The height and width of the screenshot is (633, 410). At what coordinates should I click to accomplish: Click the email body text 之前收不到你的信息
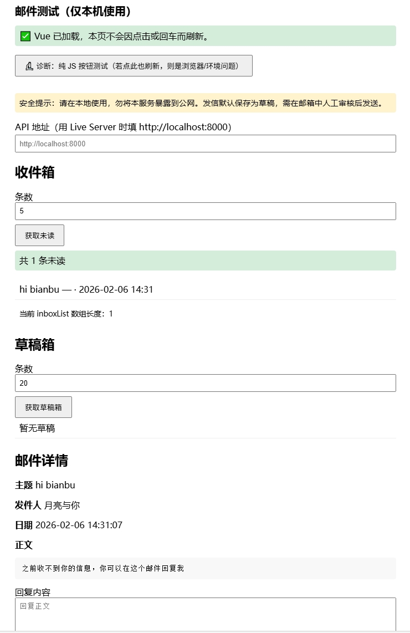103,568
